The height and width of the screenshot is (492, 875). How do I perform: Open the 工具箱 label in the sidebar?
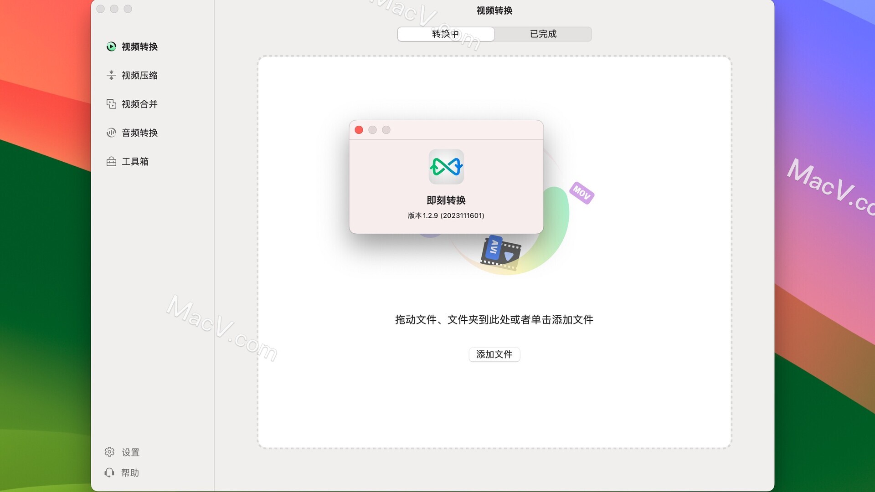coord(135,161)
